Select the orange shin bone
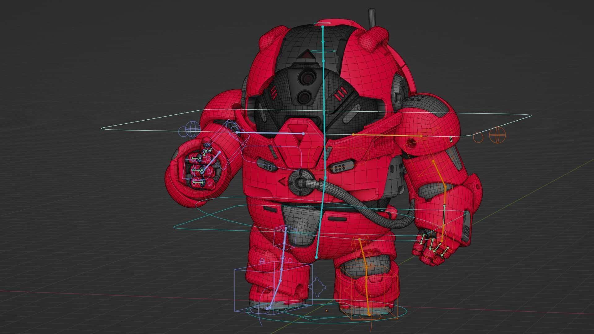This screenshot has width=594, height=334. (x=368, y=291)
